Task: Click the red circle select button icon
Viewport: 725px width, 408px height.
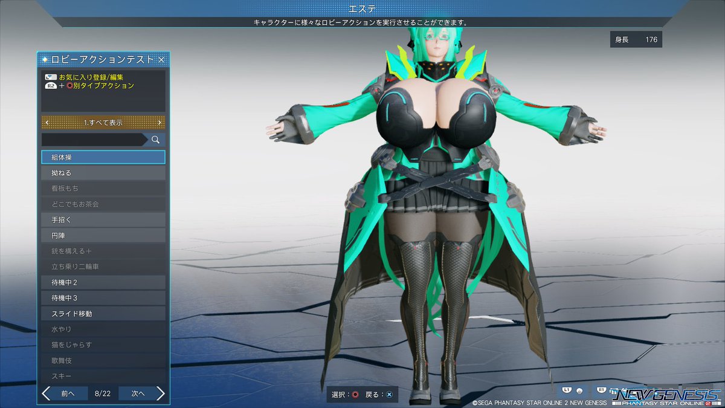Action: tap(355, 395)
